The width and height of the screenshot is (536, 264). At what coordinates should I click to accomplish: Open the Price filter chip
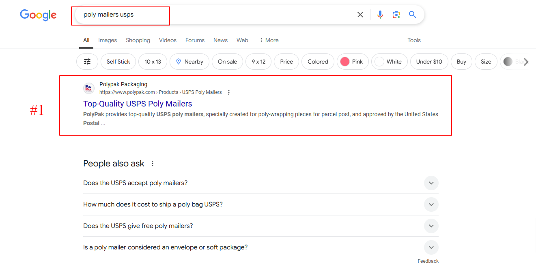pyautogui.click(x=286, y=62)
